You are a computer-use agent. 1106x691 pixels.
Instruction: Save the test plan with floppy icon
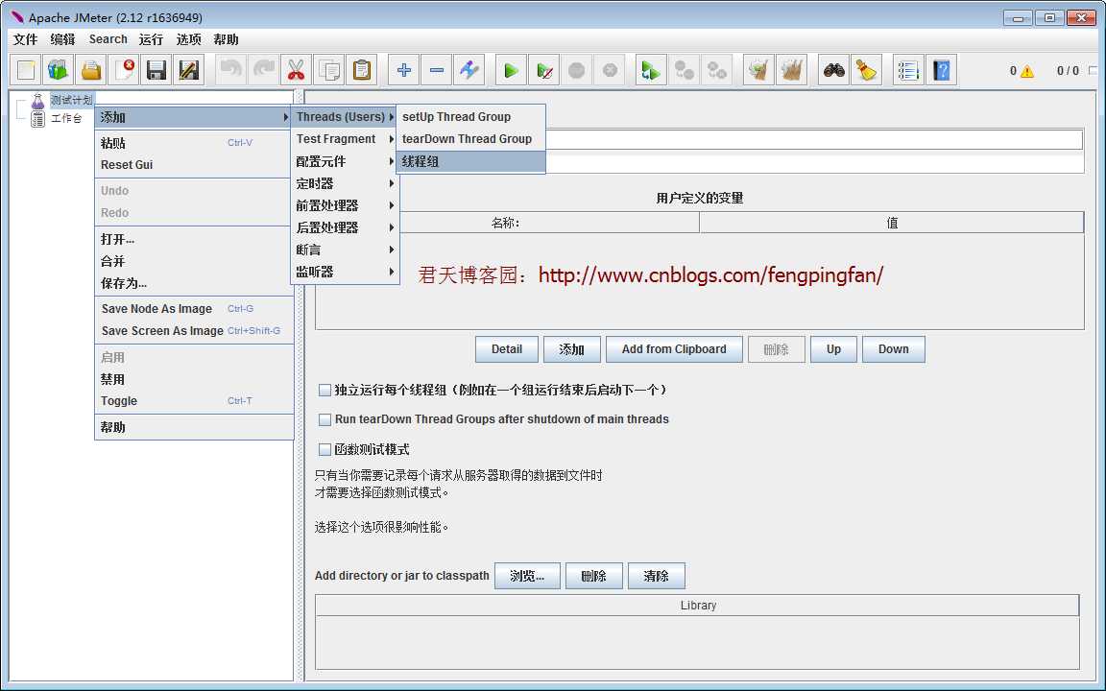tap(156, 70)
